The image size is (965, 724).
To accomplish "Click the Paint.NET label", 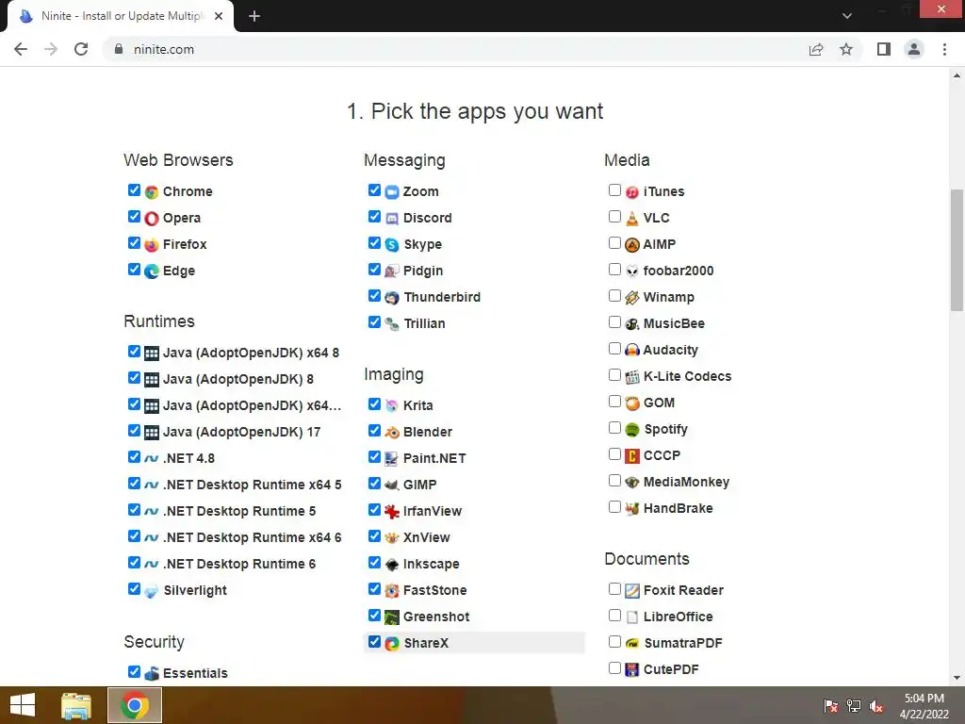I will (434, 459).
